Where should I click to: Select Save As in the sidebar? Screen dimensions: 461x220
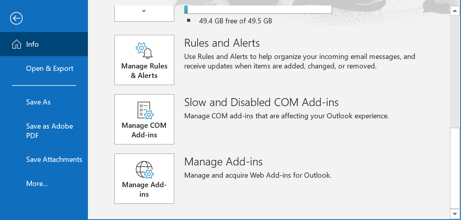coord(38,102)
